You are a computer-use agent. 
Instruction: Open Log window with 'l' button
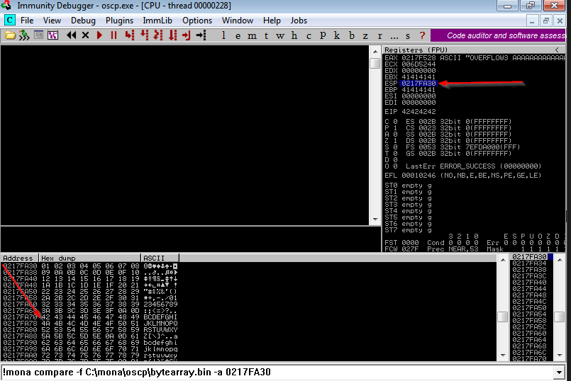coord(223,35)
